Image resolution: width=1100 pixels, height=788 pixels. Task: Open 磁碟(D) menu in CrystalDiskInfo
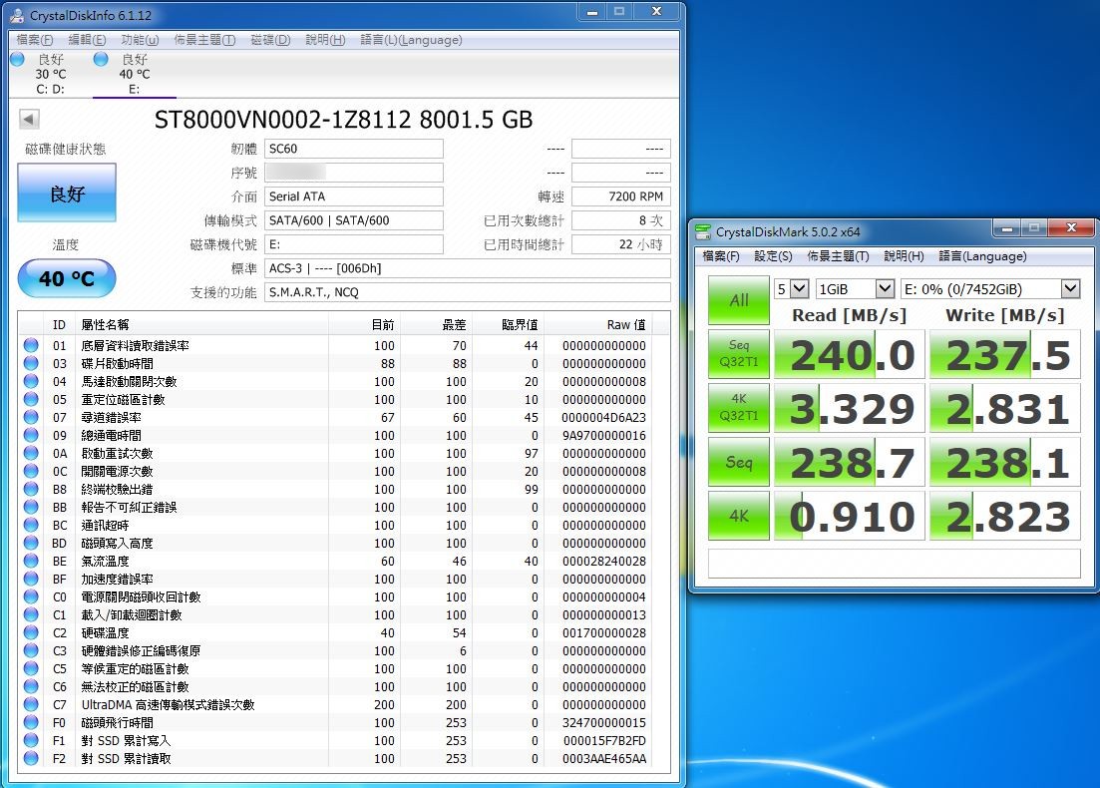tap(271, 40)
